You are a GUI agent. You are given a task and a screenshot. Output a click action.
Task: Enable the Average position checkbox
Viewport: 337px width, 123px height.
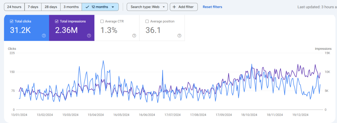(147, 21)
